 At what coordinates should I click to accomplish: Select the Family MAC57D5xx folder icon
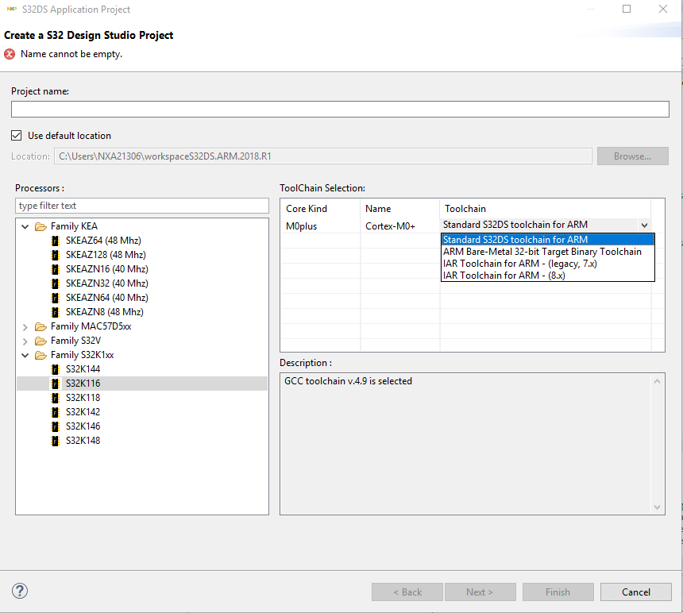tap(41, 326)
